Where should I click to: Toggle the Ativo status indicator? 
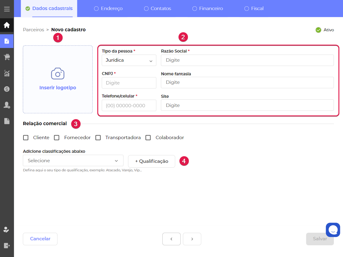coord(318,30)
